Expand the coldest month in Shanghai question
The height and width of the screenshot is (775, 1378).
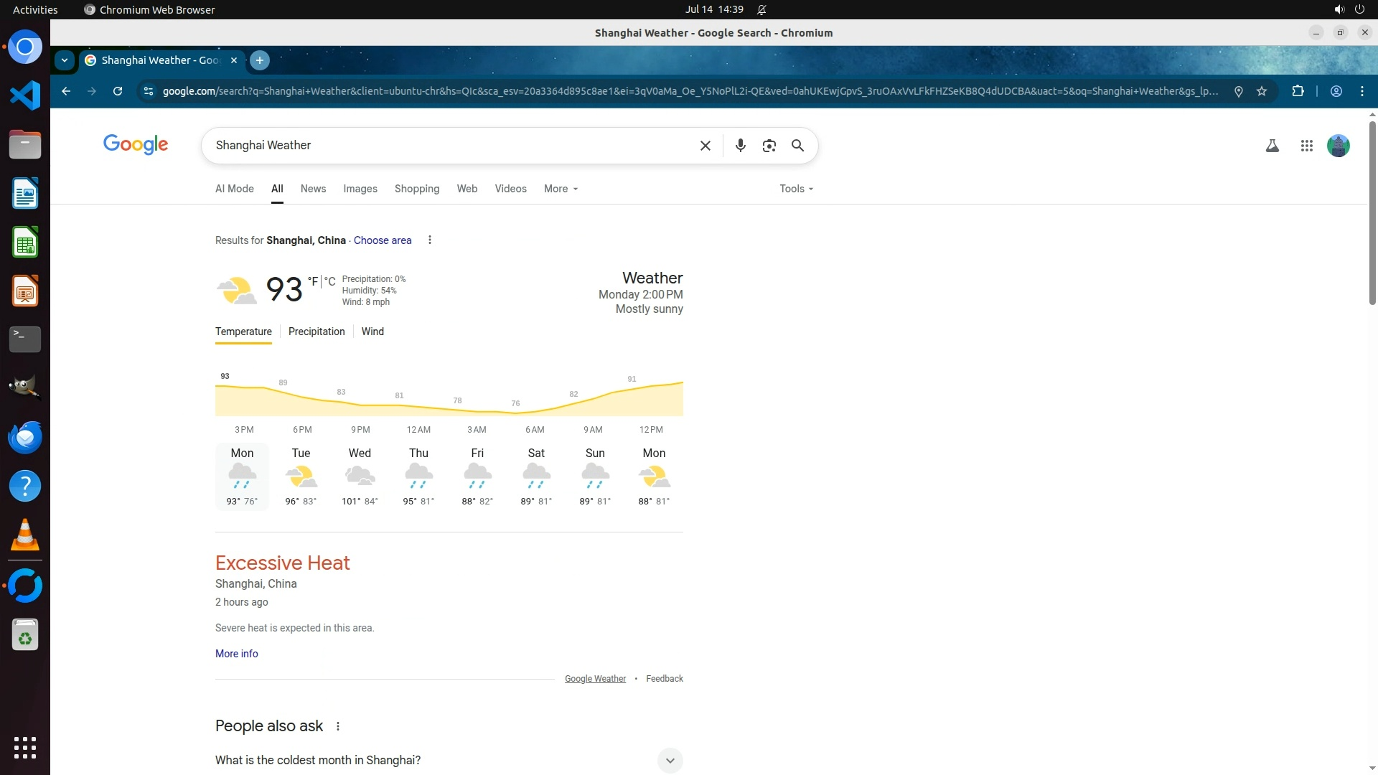[x=669, y=760]
